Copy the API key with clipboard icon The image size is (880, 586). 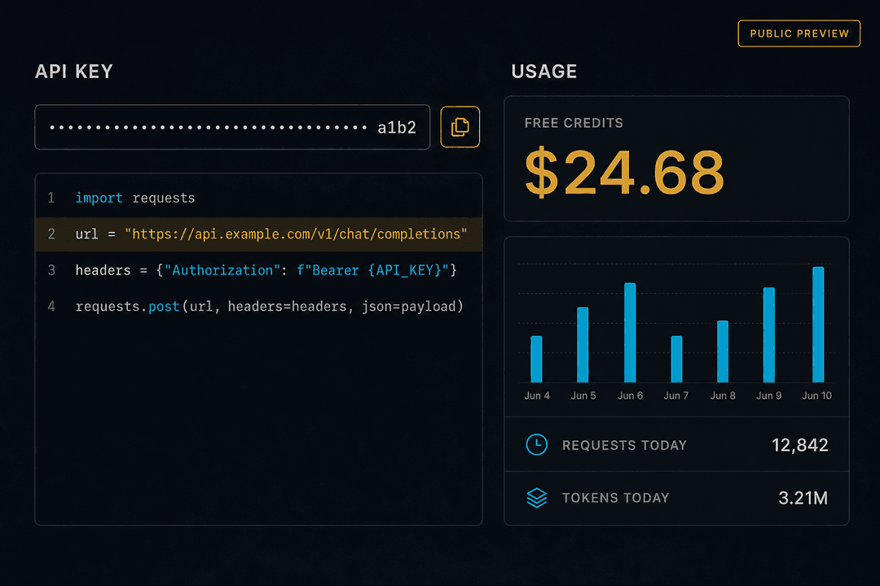tap(460, 127)
